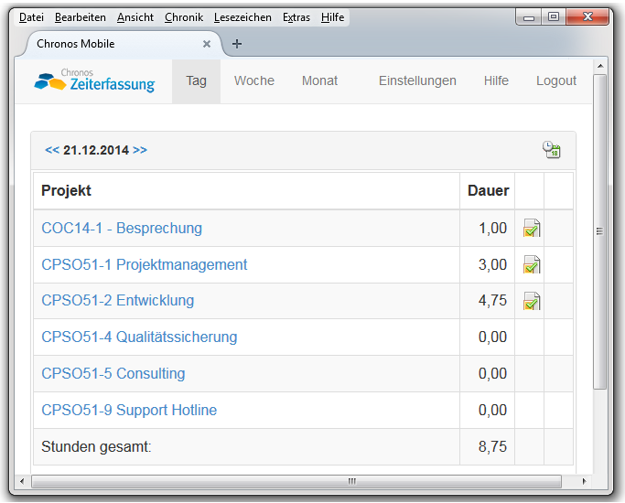This screenshot has height=503, width=625.
Task: Click the Dauer column header
Action: coord(489,191)
